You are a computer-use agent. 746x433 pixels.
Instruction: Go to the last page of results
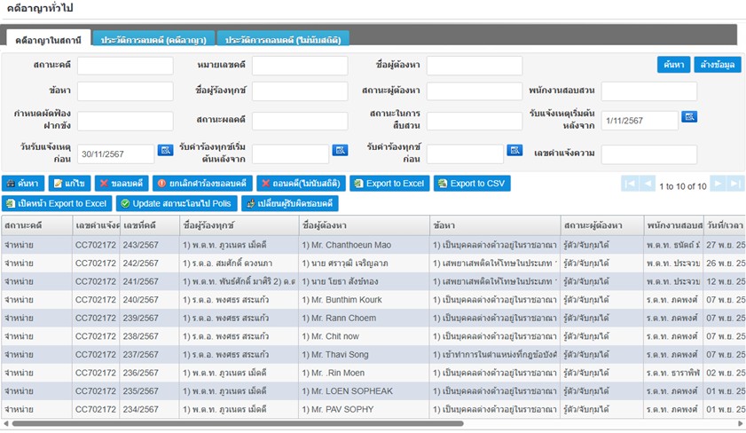[735, 184]
